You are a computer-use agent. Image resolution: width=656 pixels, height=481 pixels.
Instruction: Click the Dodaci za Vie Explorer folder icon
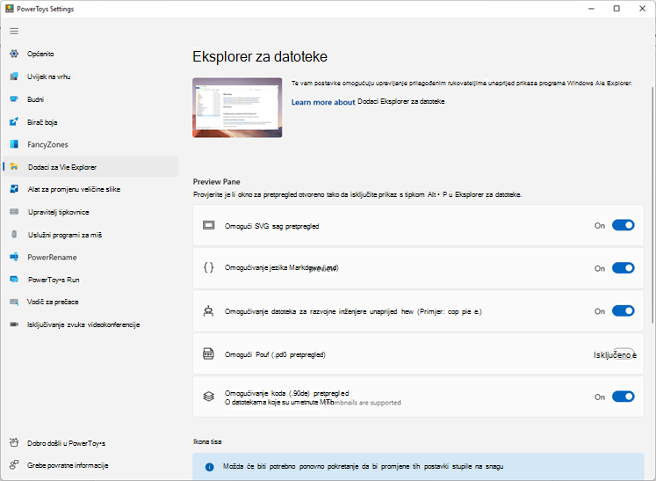click(x=14, y=167)
